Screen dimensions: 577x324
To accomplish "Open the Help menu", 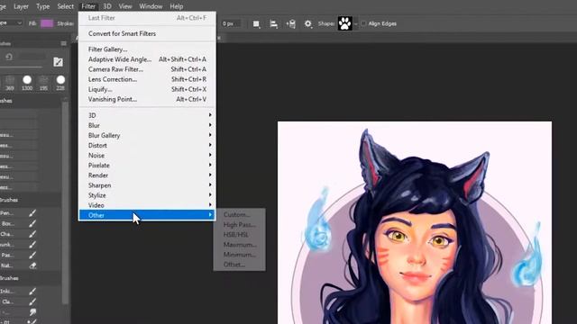I will (x=177, y=6).
